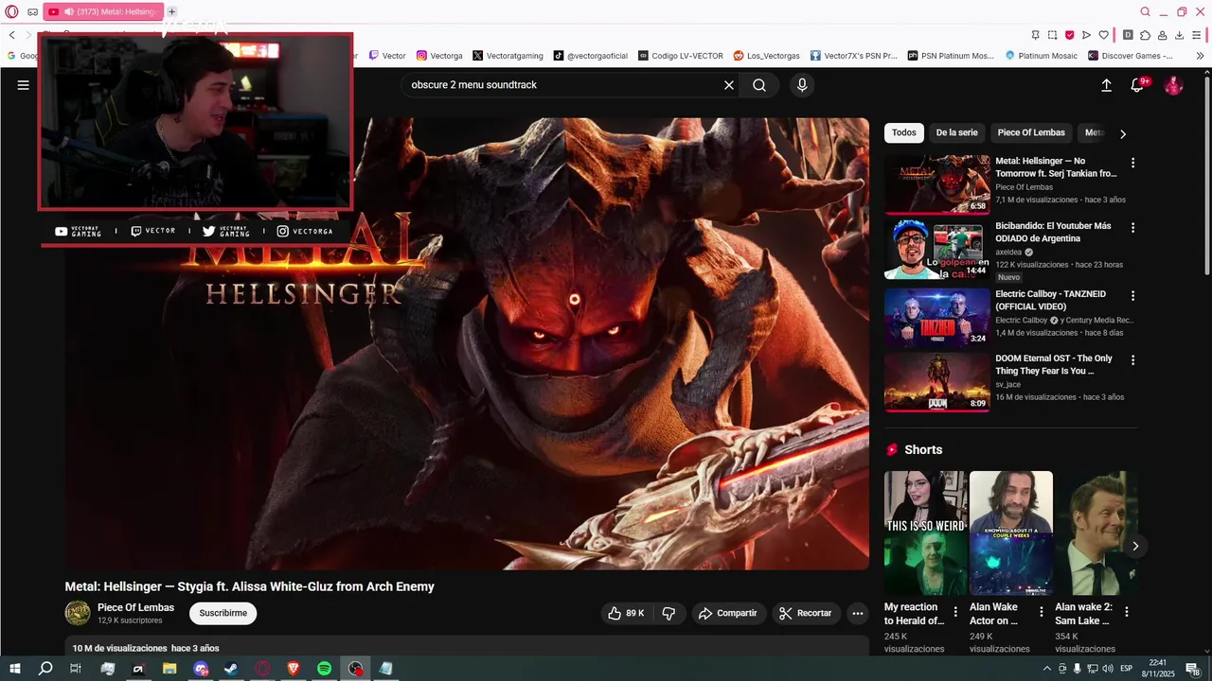Open options for Electric Callboy TANZNEID

[1132, 295]
